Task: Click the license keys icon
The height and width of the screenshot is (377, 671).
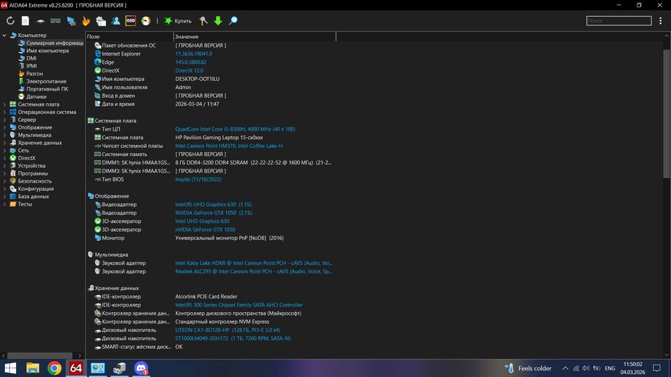Action: click(203, 21)
